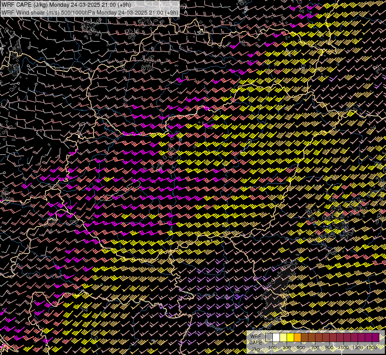Click the WRF CAPE title line
This screenshot has width=386, height=355.
66,5
